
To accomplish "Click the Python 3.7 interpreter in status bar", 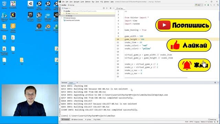I will [x=207, y=122].
